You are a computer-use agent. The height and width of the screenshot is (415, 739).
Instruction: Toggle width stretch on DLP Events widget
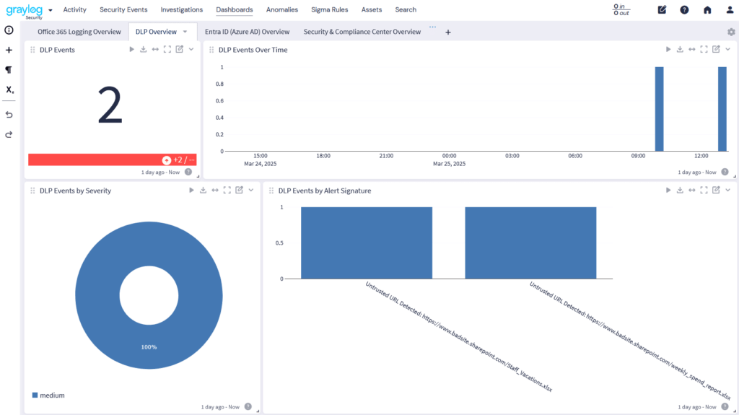click(x=155, y=49)
